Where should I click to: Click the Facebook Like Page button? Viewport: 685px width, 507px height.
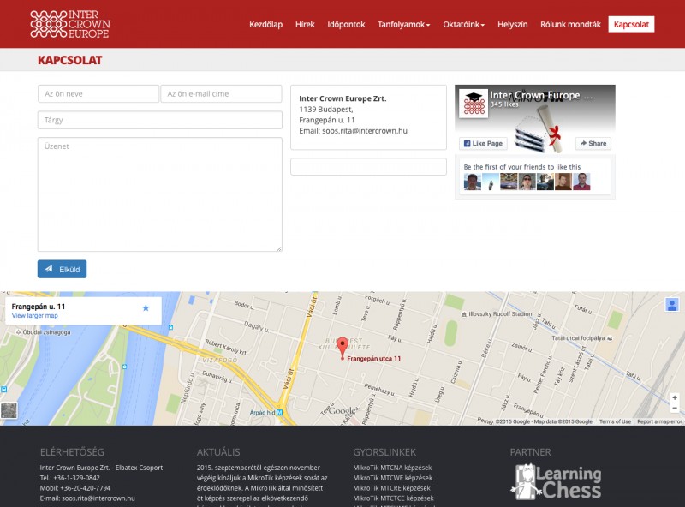click(482, 143)
